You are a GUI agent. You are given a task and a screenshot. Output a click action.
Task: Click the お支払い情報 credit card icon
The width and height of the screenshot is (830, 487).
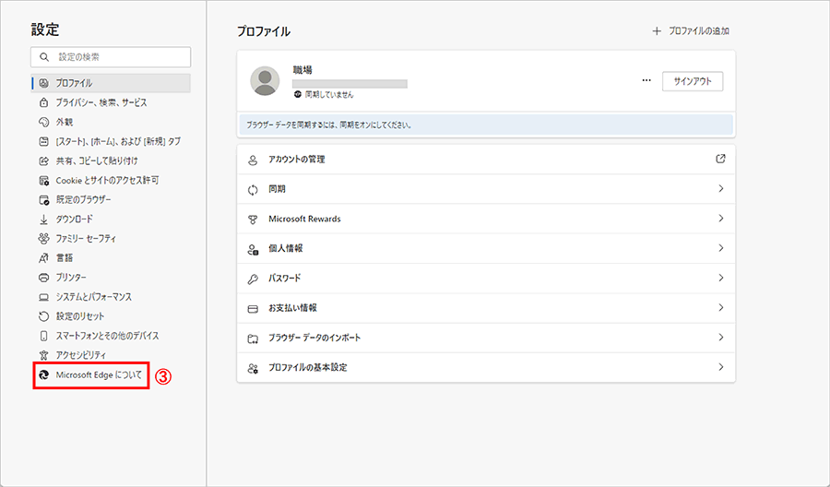(x=253, y=308)
